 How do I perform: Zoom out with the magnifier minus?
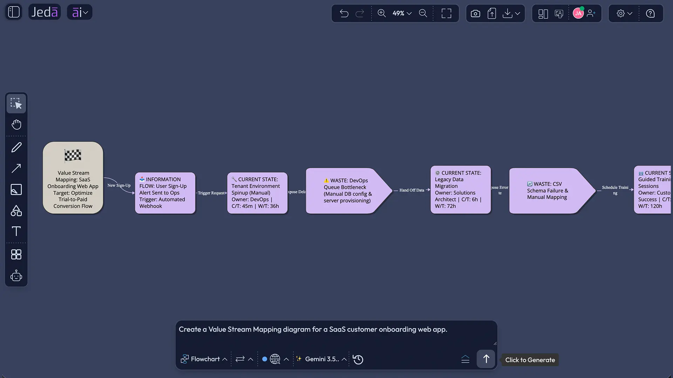[x=423, y=13]
